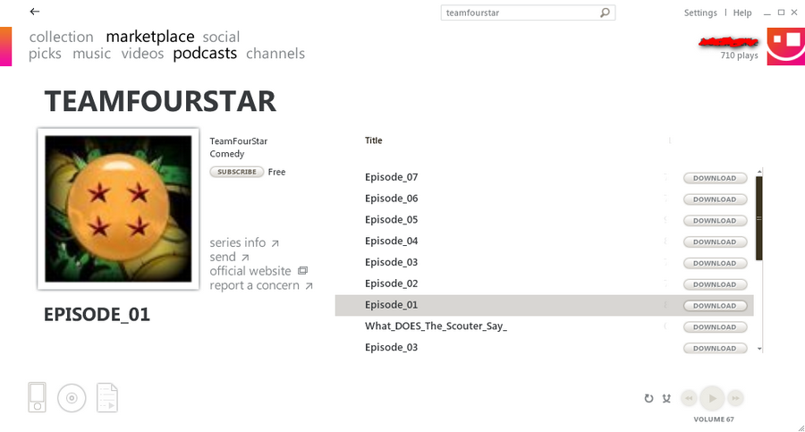
Task: Open the collection section
Action: [61, 37]
